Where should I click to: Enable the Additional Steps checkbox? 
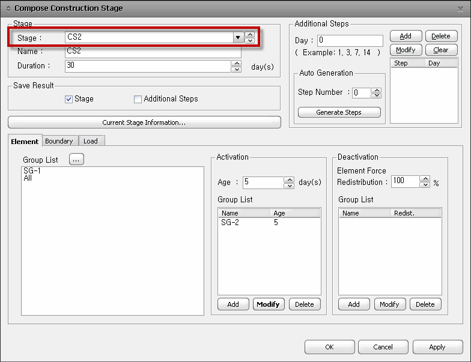coord(138,99)
